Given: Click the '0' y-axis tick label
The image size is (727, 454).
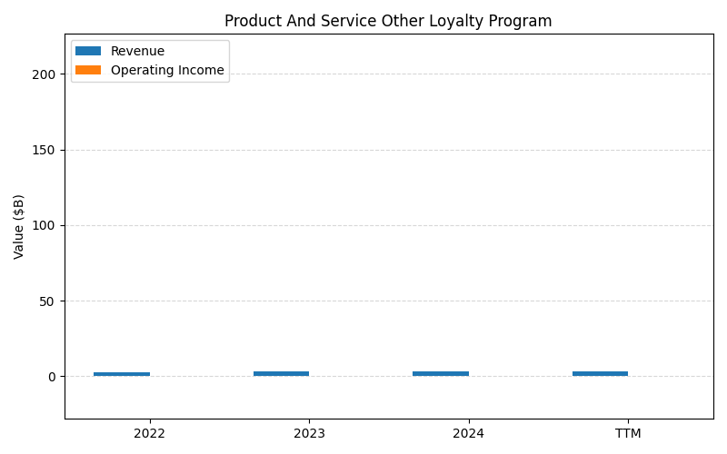Looking at the screenshot, I should pyautogui.click(x=52, y=377).
